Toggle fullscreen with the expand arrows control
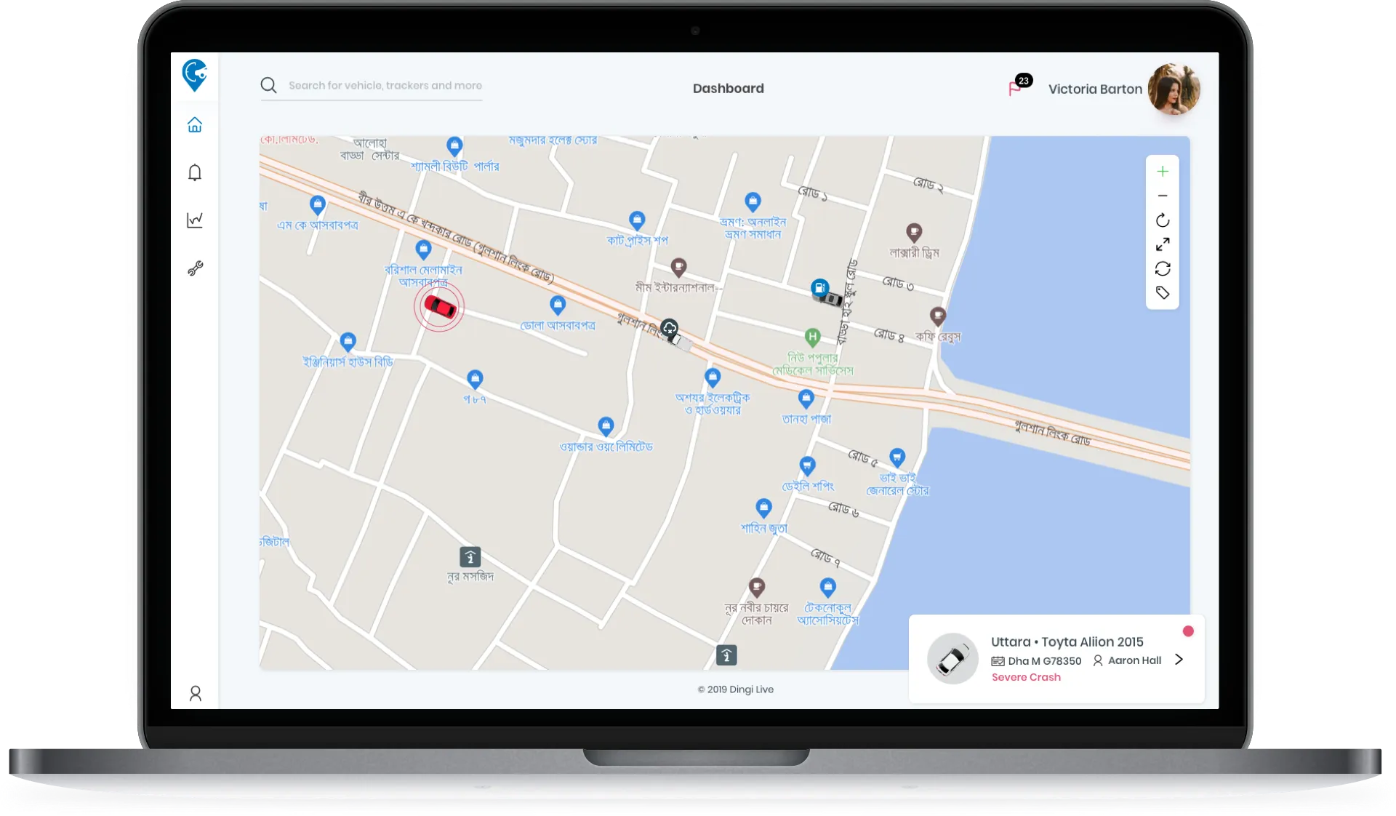The width and height of the screenshot is (1396, 816). point(1163,244)
